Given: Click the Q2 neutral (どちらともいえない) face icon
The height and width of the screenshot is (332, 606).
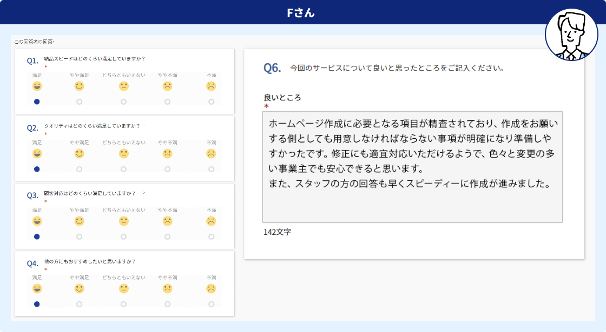Looking at the screenshot, I should [124, 154].
